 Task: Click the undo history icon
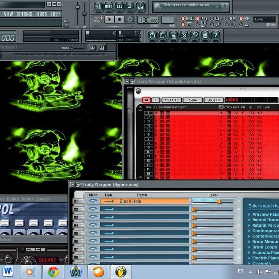(x=152, y=36)
